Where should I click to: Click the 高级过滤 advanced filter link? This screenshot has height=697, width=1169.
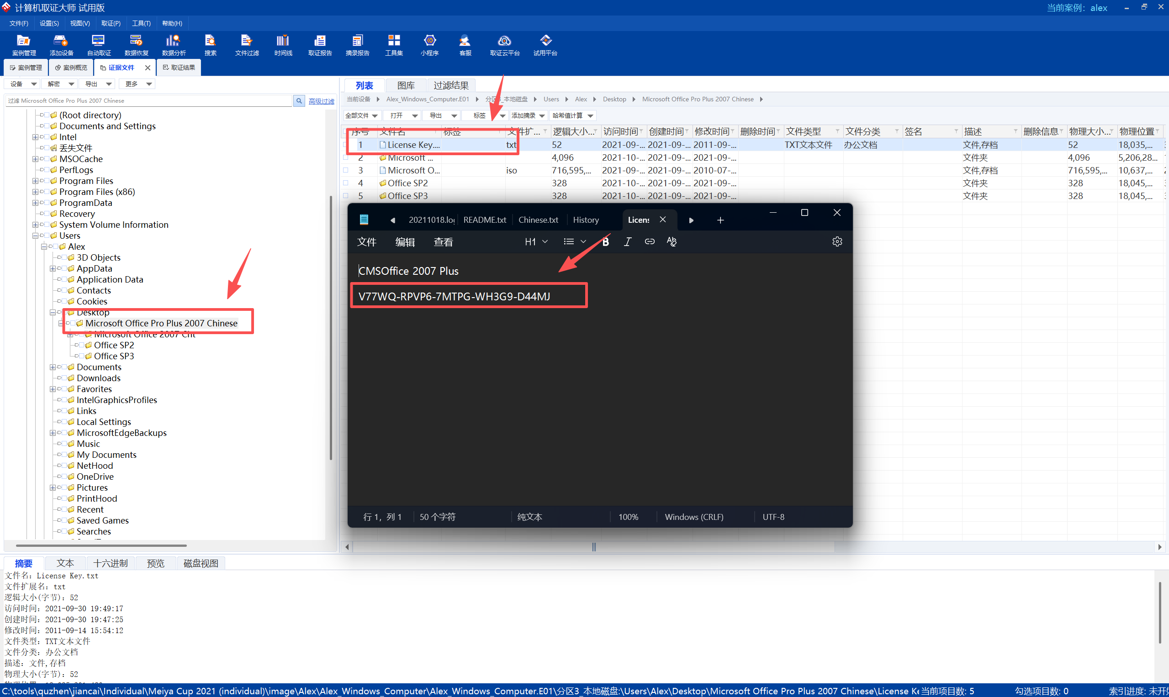(x=321, y=101)
